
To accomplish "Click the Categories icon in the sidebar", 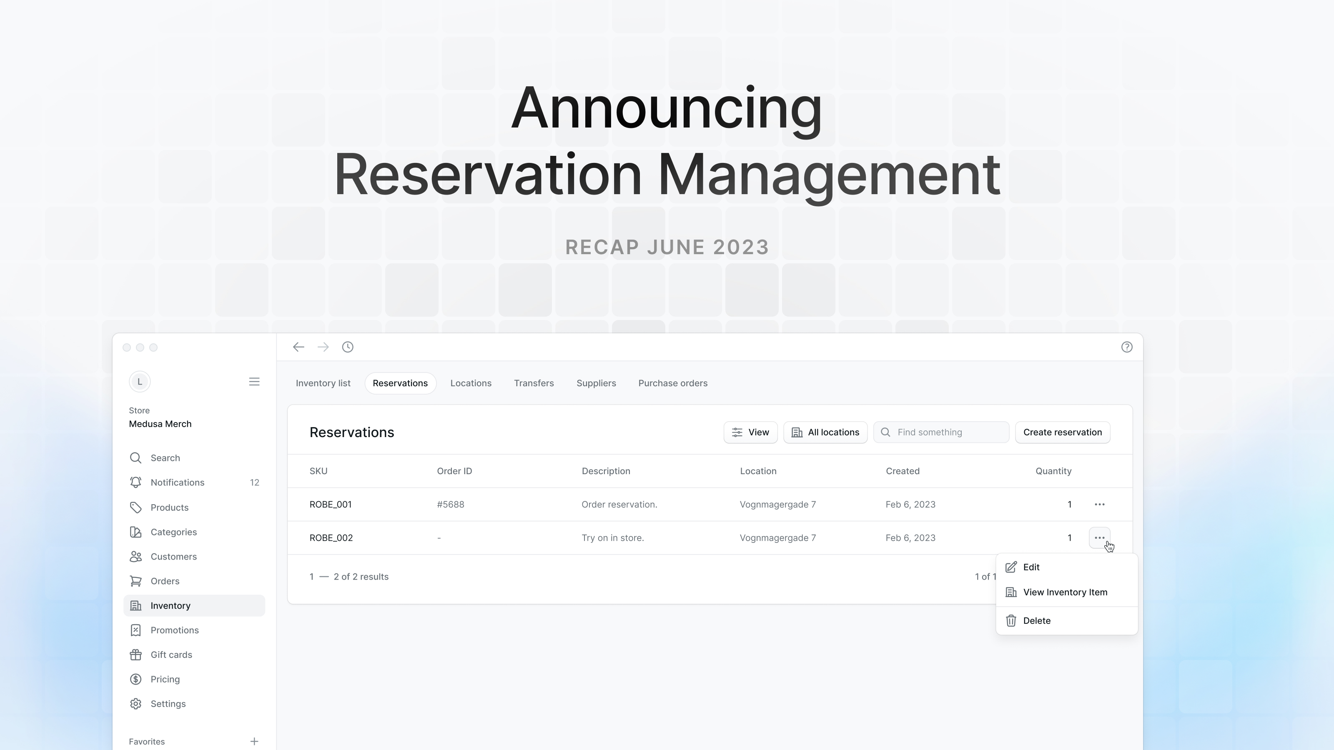I will 135,532.
